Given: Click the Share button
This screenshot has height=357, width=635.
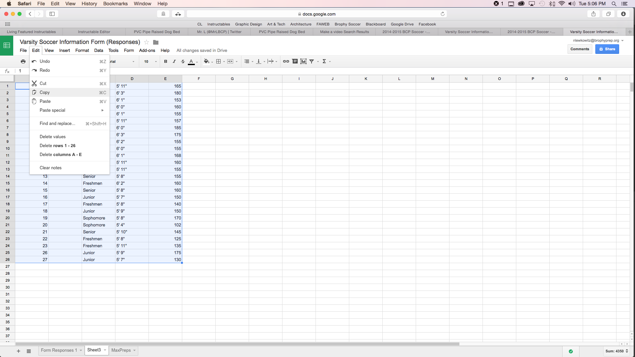Looking at the screenshot, I should click(x=607, y=49).
